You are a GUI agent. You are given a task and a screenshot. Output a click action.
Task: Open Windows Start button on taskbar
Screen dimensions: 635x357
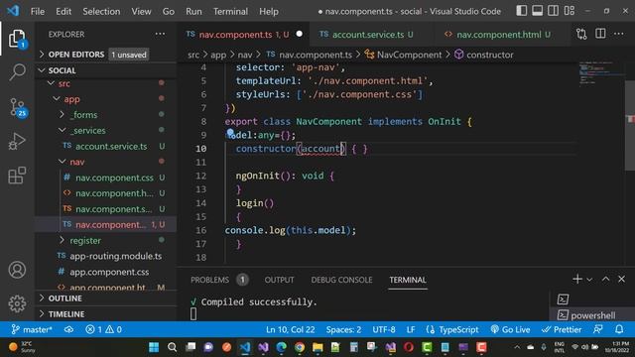point(154,347)
